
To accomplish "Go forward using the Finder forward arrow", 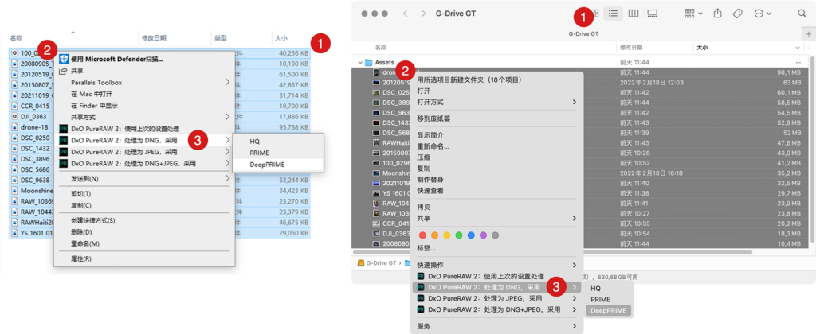I will click(x=424, y=14).
